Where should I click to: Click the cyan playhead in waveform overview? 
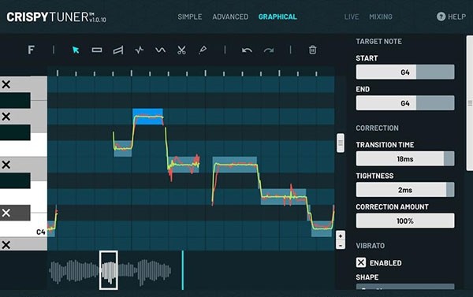pos(183,270)
